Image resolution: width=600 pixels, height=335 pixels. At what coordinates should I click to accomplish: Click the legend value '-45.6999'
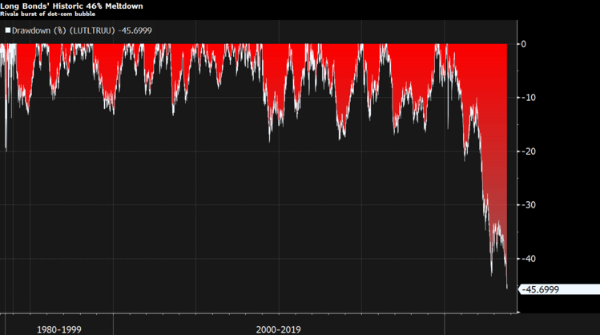point(135,30)
